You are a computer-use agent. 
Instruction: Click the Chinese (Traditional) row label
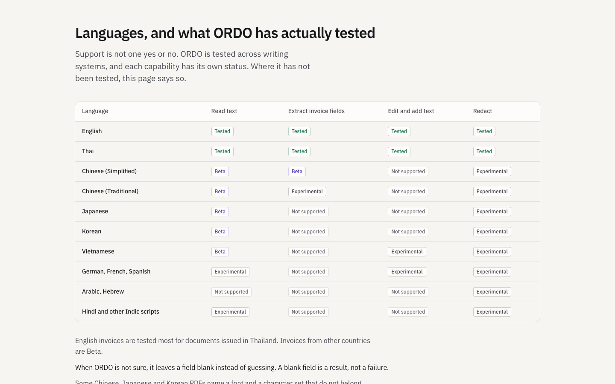[110, 191]
